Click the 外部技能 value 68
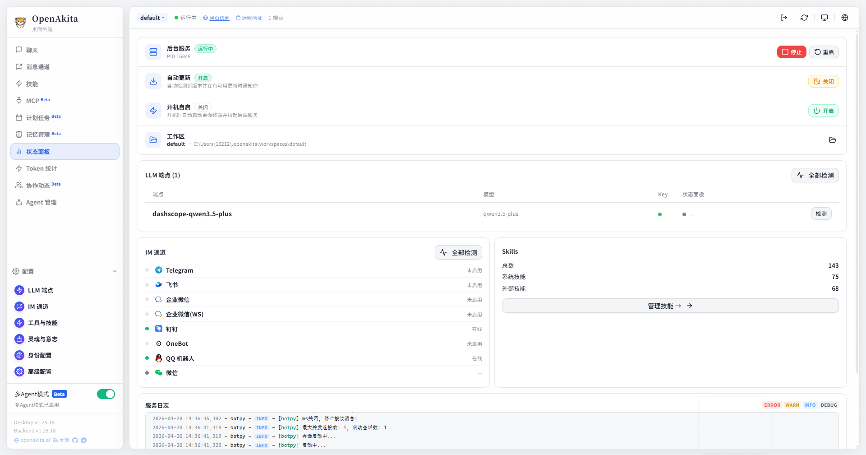This screenshot has height=455, width=866. [x=835, y=288]
